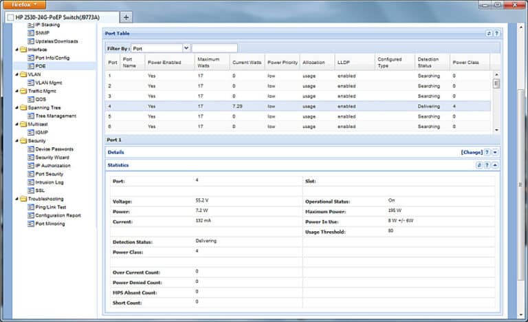The width and height of the screenshot is (528, 322).
Task: Select port 5 row in table
Action: (298, 116)
